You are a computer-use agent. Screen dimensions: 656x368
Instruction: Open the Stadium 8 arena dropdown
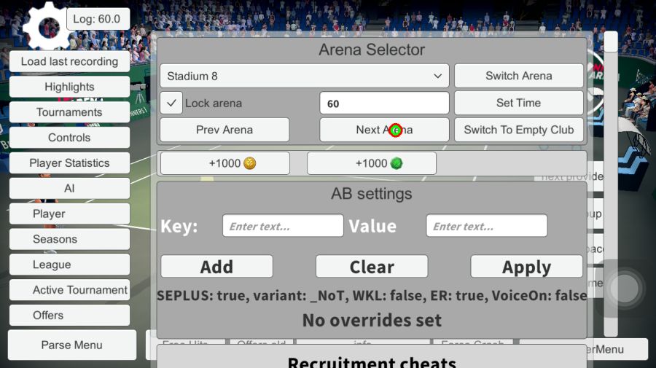click(304, 76)
